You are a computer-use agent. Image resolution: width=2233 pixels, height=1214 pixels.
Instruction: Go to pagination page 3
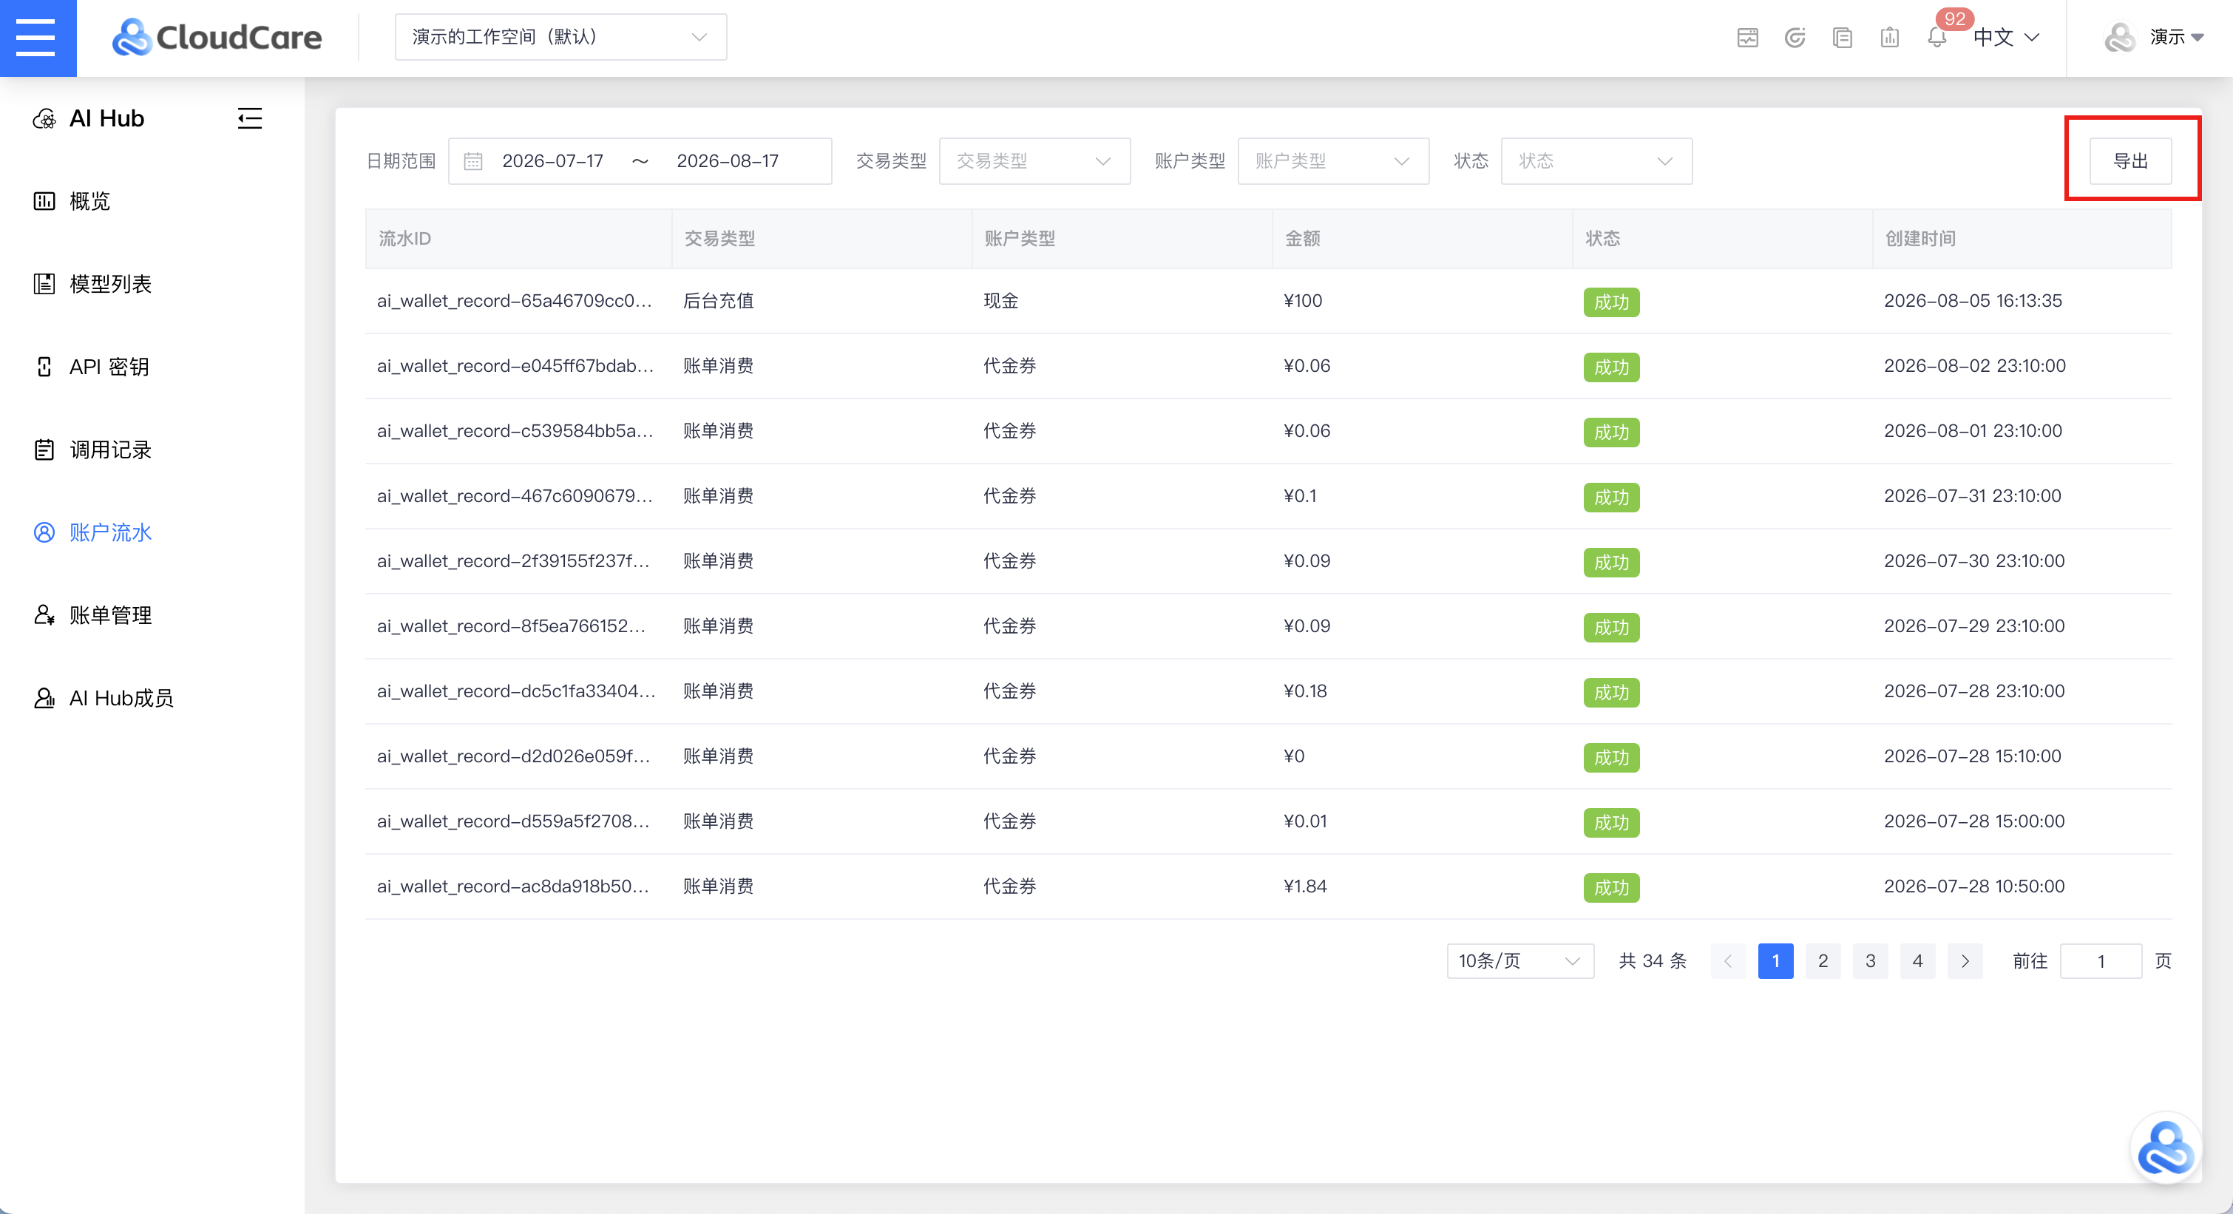(x=1870, y=961)
